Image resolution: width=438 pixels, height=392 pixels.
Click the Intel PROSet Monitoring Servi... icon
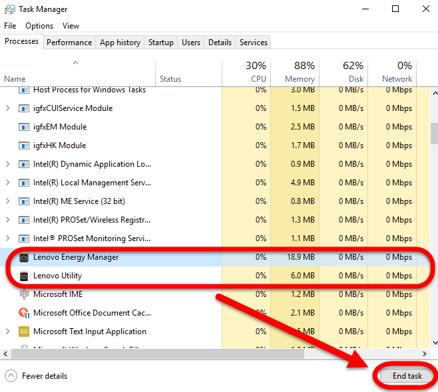(x=24, y=239)
